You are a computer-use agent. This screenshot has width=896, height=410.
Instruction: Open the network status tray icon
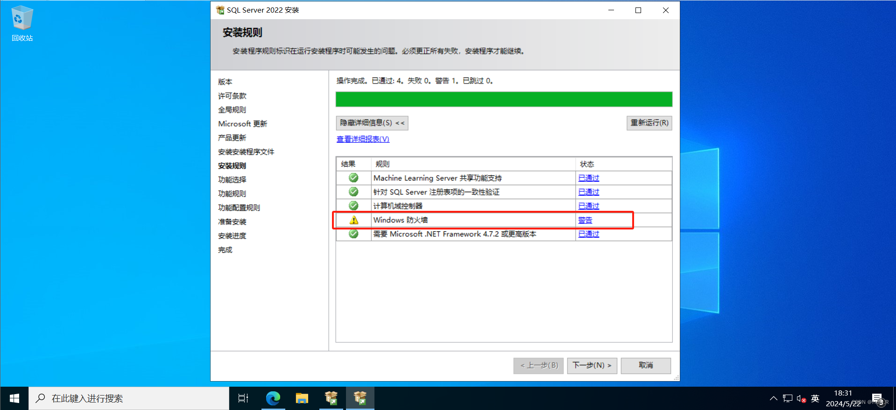tap(788, 398)
